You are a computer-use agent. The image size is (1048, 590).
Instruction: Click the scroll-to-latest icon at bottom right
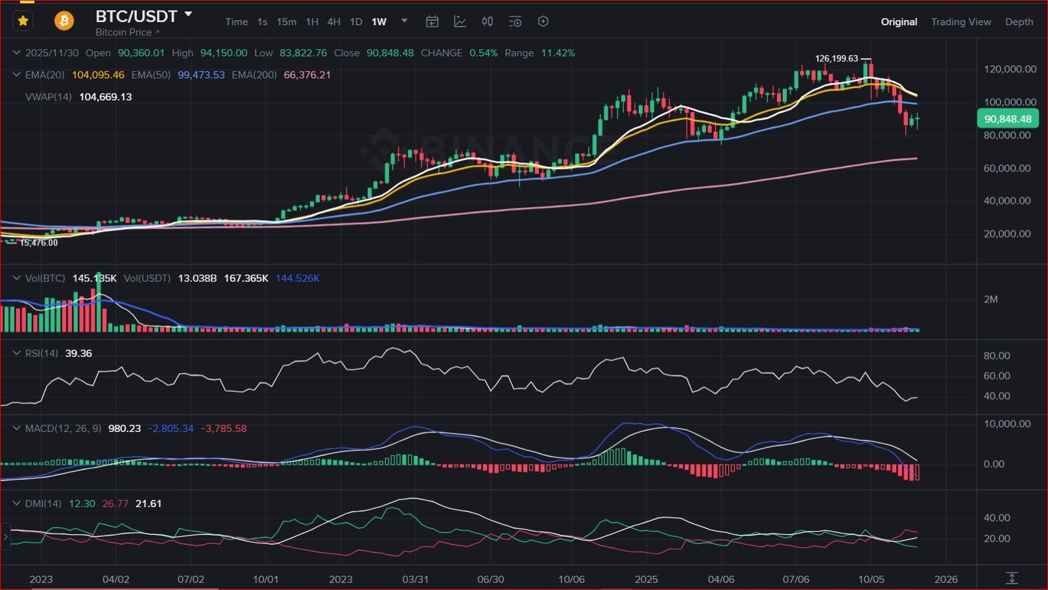(x=1012, y=578)
